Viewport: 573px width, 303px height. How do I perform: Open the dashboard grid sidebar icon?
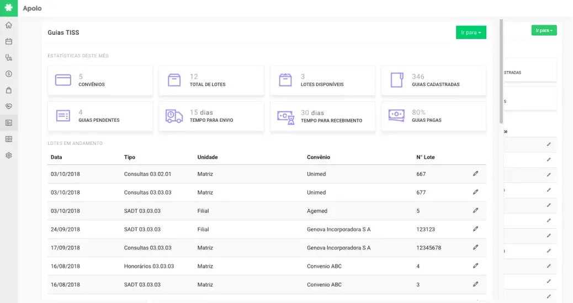[x=9, y=139]
